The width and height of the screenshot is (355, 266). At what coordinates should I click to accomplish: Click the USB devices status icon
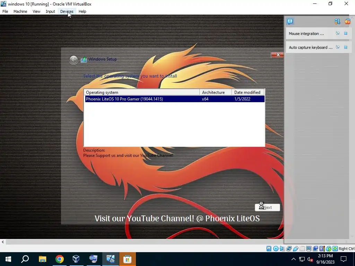tap(296, 249)
